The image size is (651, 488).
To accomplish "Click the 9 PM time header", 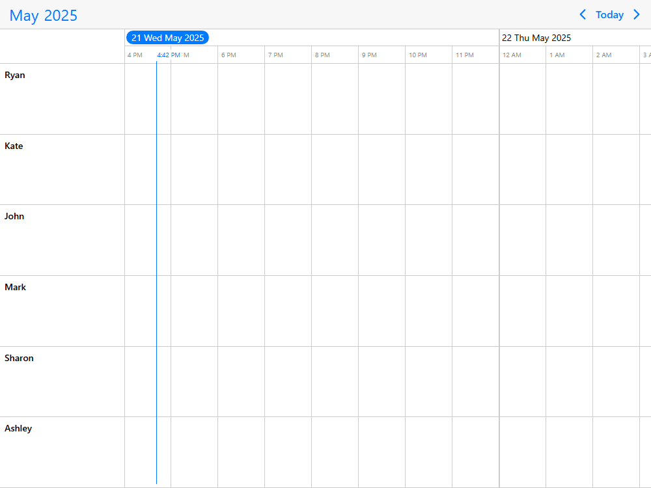I will tap(370, 55).
